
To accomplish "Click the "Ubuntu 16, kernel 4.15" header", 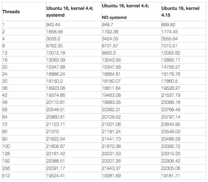I will [180, 12].
